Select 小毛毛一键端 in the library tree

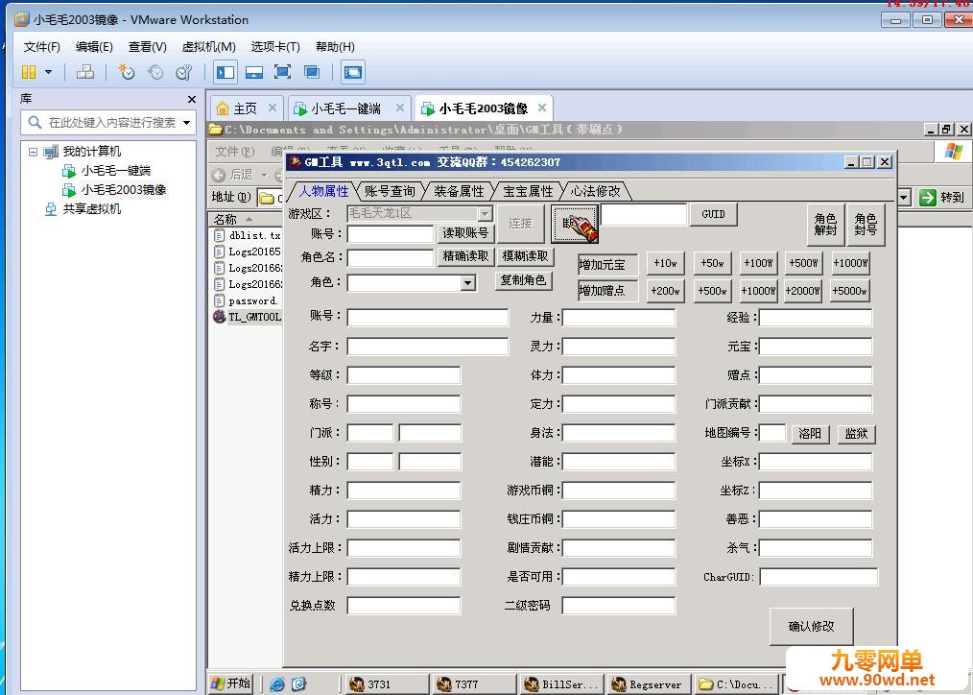tap(115, 170)
